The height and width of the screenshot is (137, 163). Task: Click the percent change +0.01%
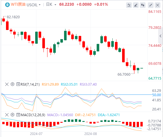[x=101, y=5]
